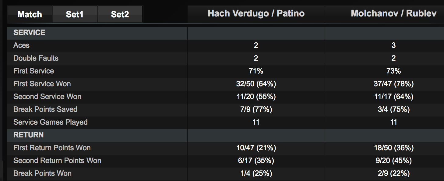Click the Break Points Saved label
This screenshot has height=181, width=444.
point(45,109)
